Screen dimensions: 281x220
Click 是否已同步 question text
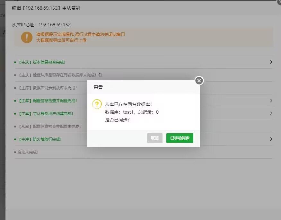117,120
